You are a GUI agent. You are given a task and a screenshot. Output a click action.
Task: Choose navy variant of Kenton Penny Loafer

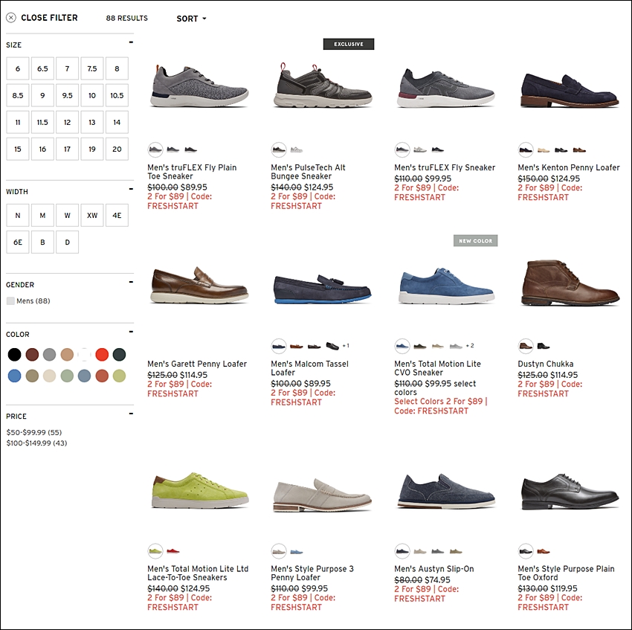(526, 150)
